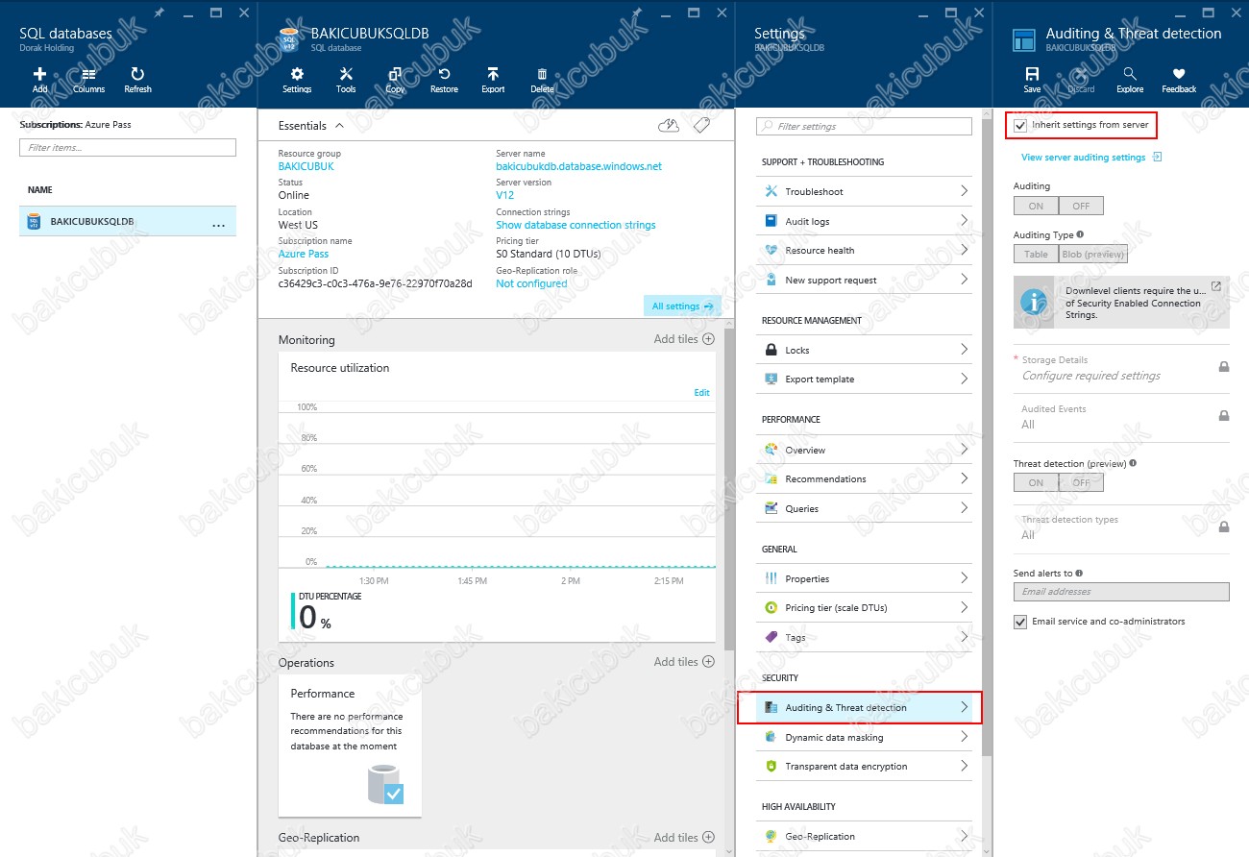
Task: Click the Send alerts to info icon
Action: [1080, 574]
